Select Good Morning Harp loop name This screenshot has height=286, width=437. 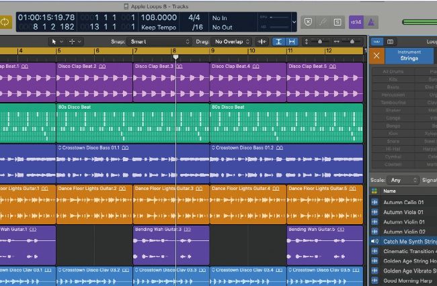[x=407, y=281]
